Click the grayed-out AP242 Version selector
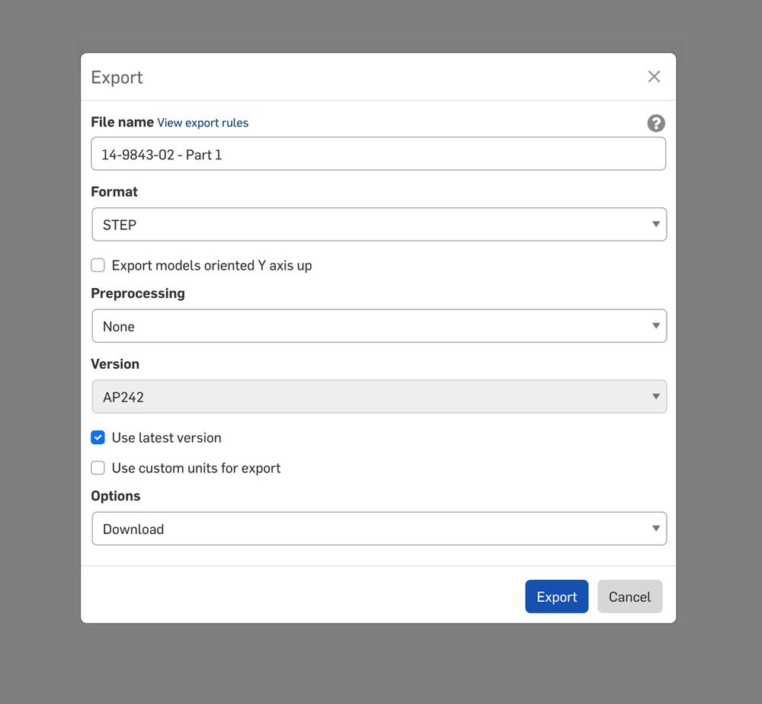The width and height of the screenshot is (762, 704). click(x=379, y=396)
